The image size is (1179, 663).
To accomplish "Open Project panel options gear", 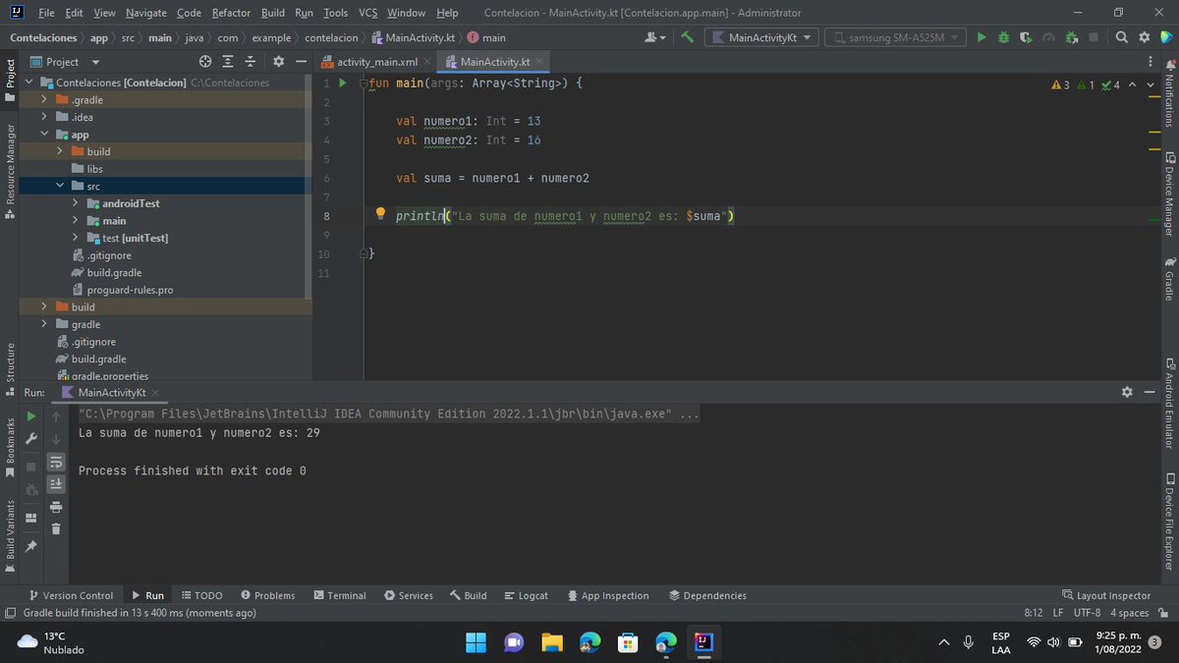I will 278,62.
